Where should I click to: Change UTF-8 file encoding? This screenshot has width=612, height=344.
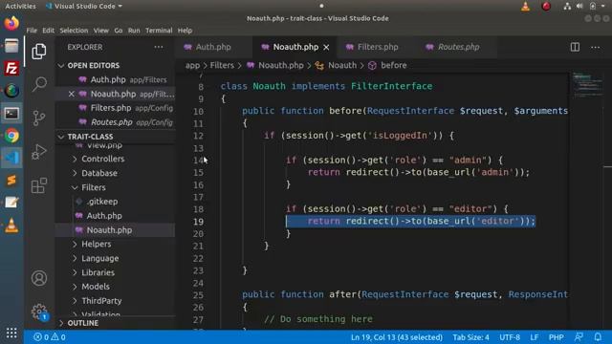coord(510,337)
